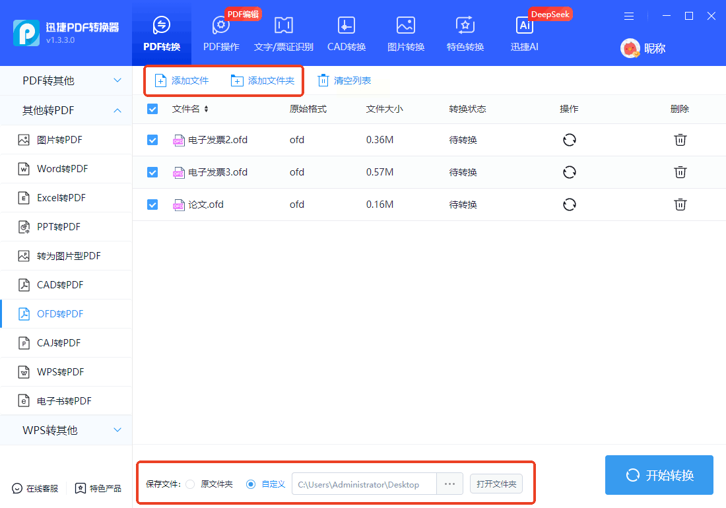This screenshot has height=508, width=726.
Task: Uncheck the 电子发票3.ofd checkbox
Action: 152,172
